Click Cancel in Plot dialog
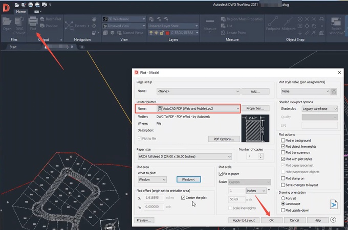The height and width of the screenshot is (230, 348). [294, 220]
